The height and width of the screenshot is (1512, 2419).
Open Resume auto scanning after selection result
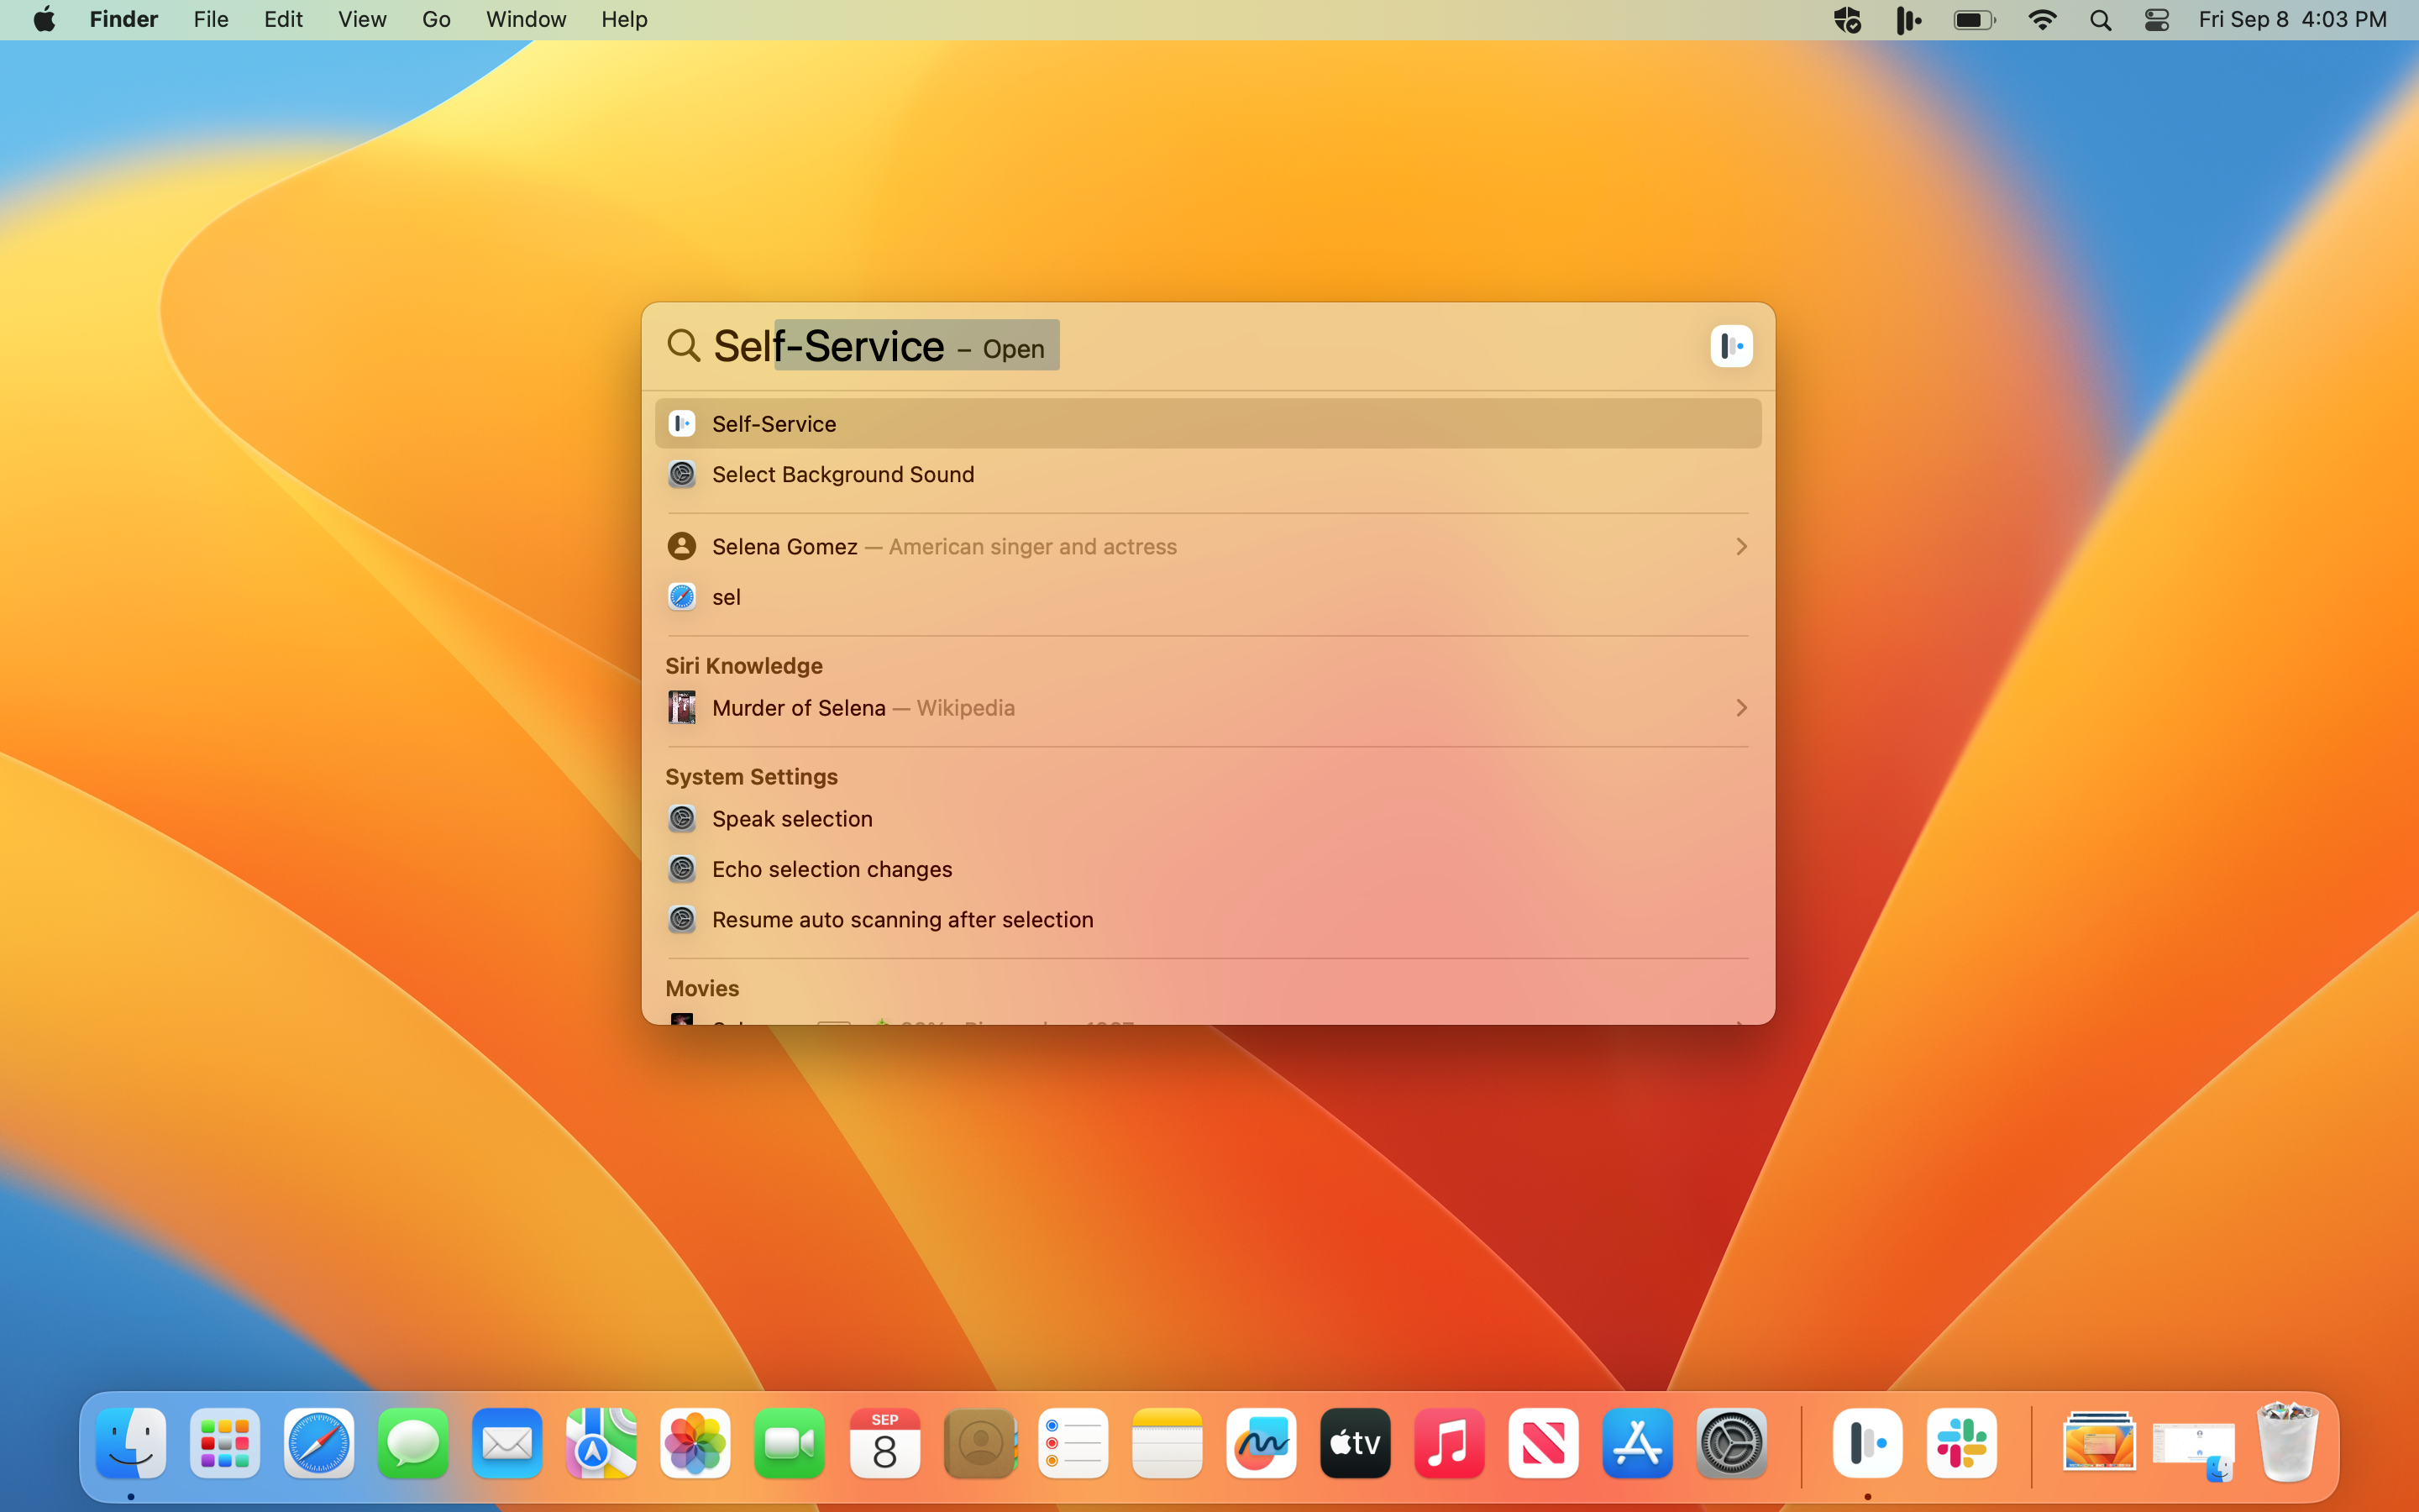pos(1208,920)
